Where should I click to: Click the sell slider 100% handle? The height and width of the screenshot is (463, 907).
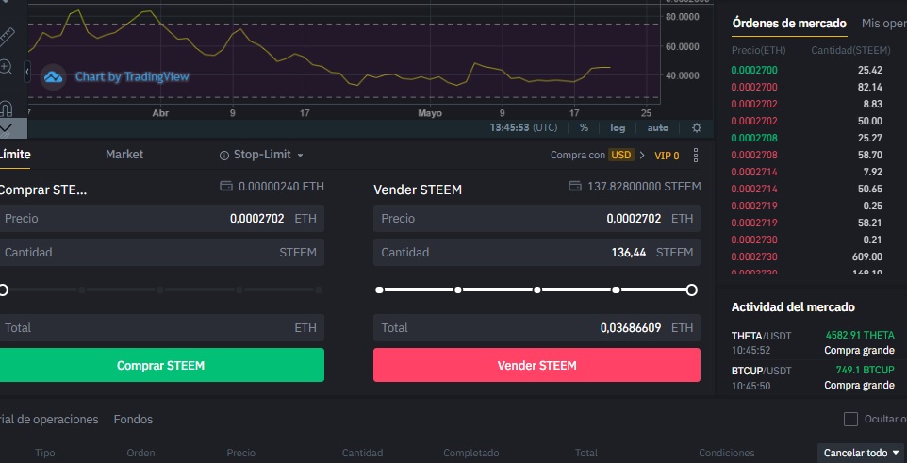coord(692,289)
